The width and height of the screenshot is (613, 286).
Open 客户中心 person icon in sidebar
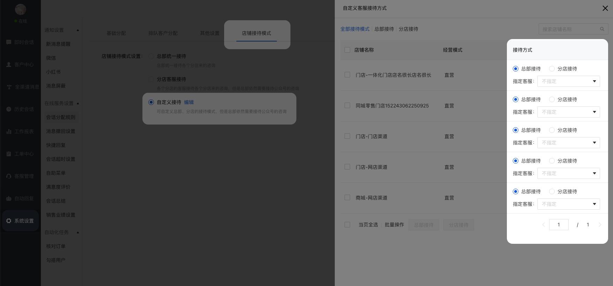[x=9, y=65]
